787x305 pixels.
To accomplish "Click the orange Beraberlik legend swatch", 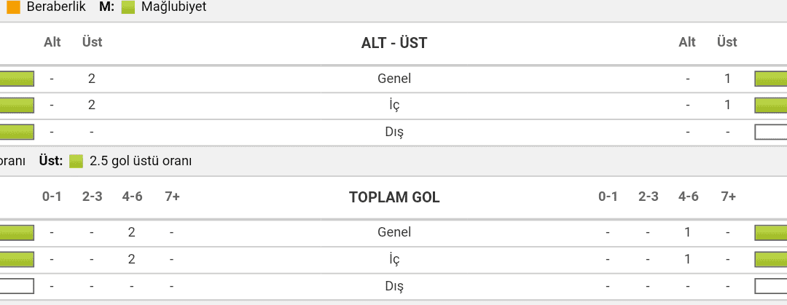I will pos(14,7).
